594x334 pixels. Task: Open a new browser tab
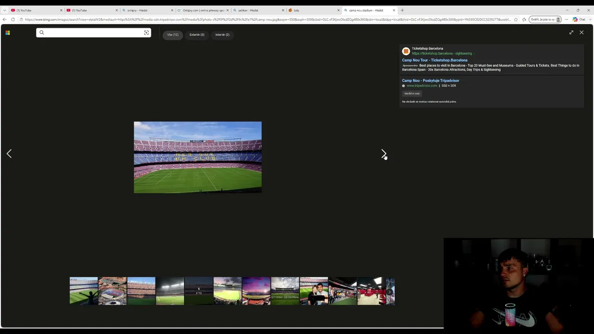(402, 10)
